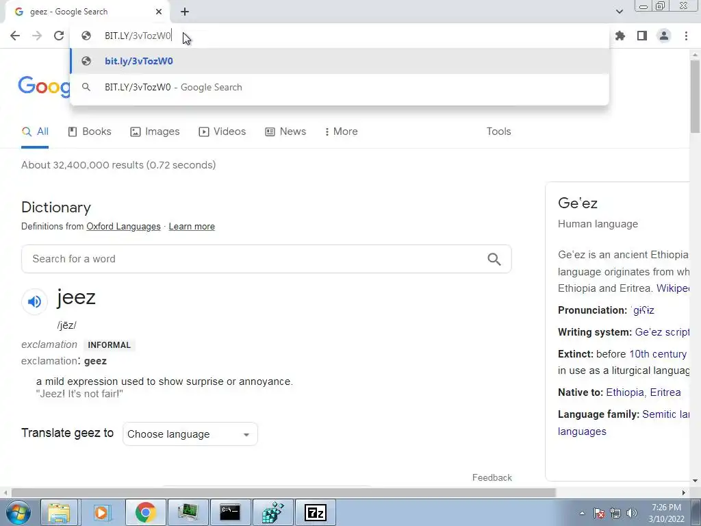Open a new browser tab

[x=185, y=12]
